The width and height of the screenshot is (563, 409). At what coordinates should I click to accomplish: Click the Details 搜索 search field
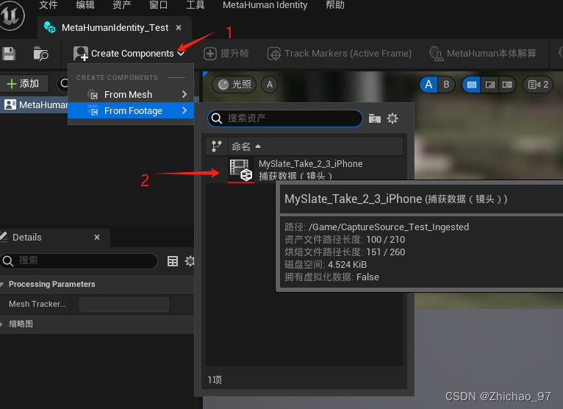coord(79,260)
